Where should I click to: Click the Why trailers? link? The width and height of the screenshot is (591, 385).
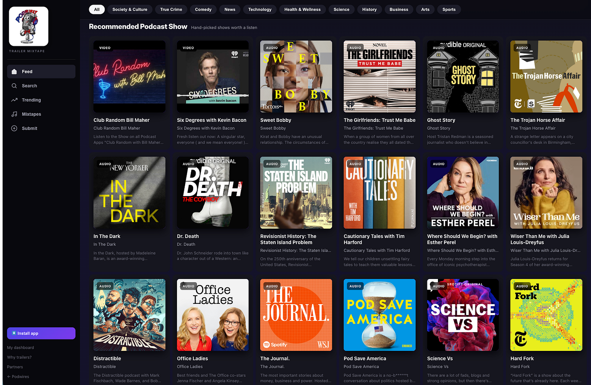pos(19,357)
